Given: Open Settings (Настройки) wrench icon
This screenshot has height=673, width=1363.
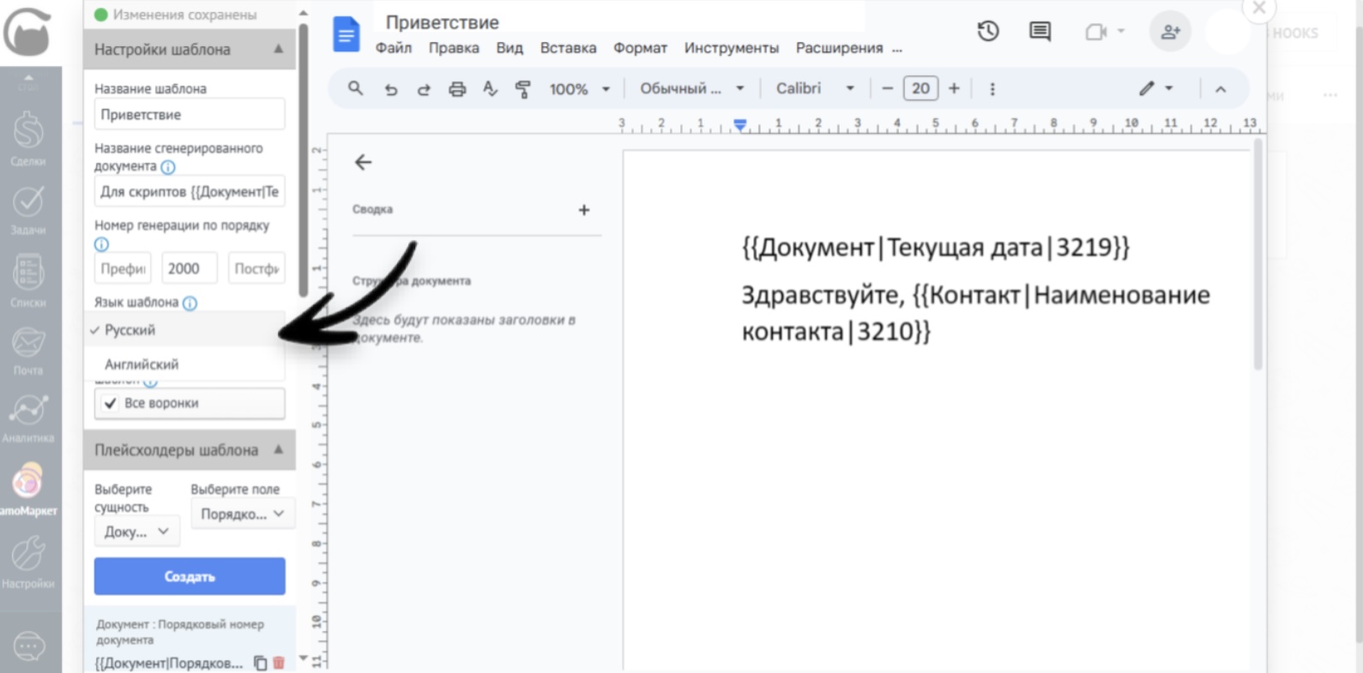Looking at the screenshot, I should [28, 562].
